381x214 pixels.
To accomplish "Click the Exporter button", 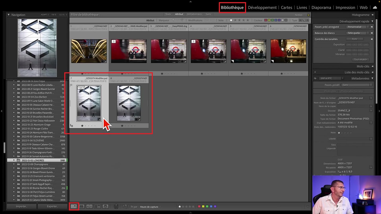I will pos(52,207).
